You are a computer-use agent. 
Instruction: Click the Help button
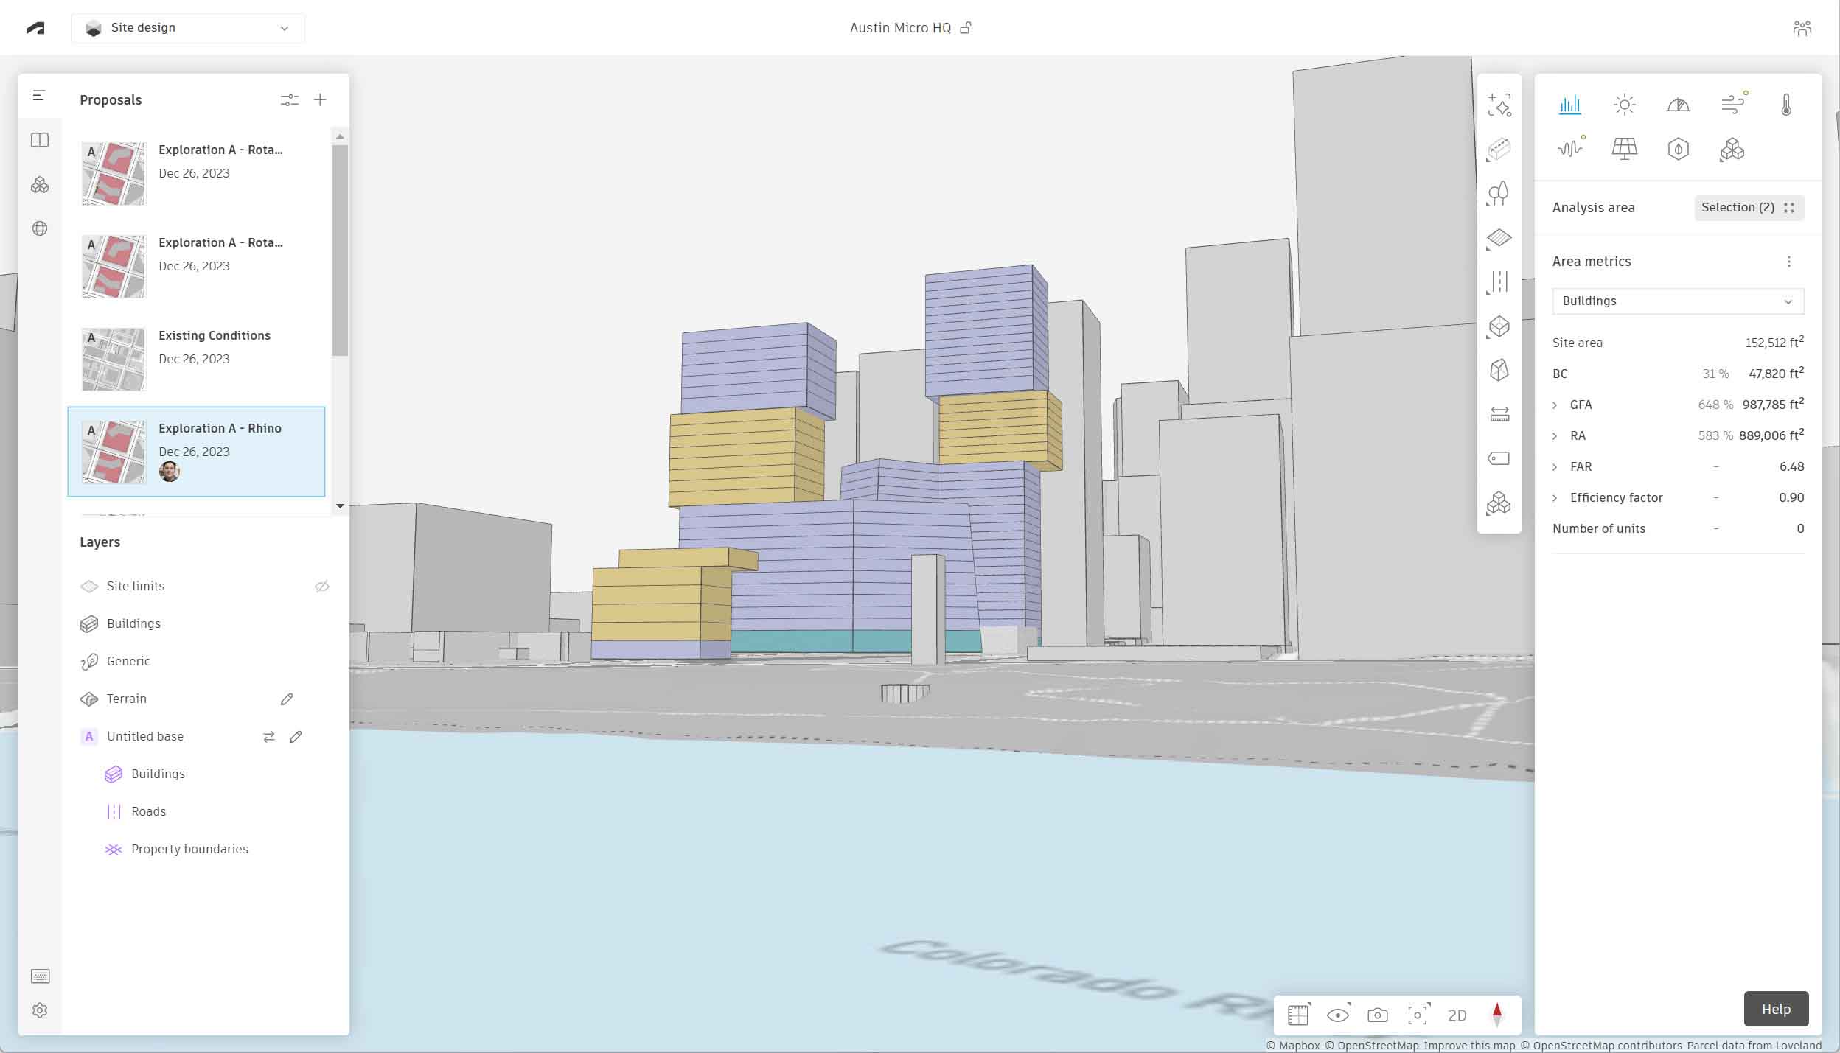[x=1776, y=1008]
